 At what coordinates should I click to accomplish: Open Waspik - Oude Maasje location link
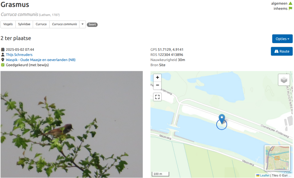[x=41, y=60]
